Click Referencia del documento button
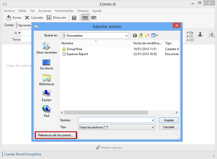Screen dimensions: 217x159 (x=56, y=135)
